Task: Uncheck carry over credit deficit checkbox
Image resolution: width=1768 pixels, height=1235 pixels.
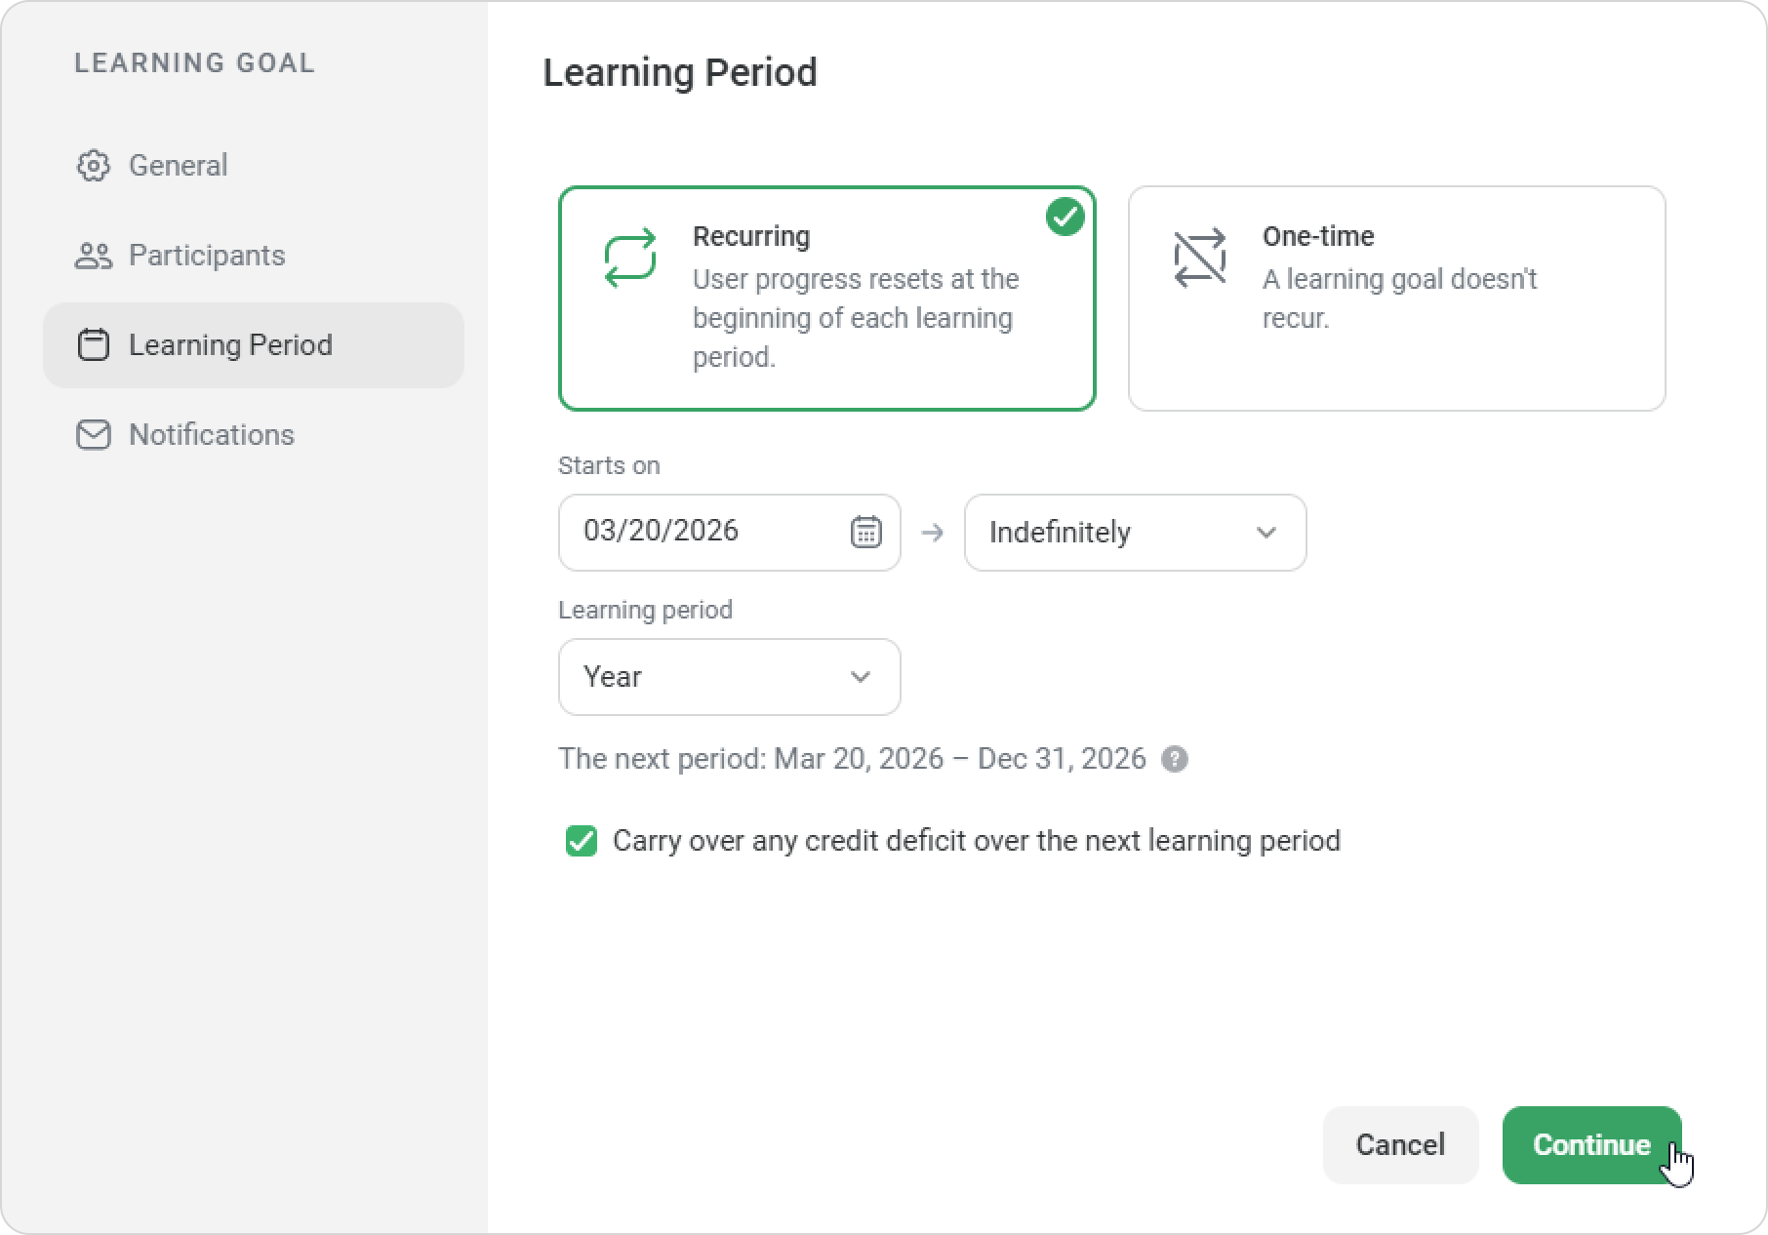Action: 582,841
